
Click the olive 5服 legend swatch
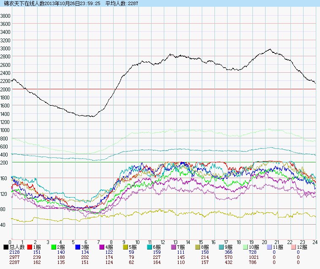pyautogui.click(x=126, y=247)
